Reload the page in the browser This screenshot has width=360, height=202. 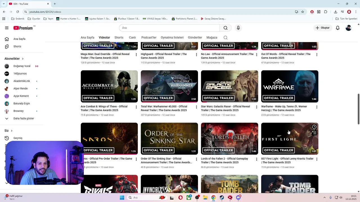(17, 12)
